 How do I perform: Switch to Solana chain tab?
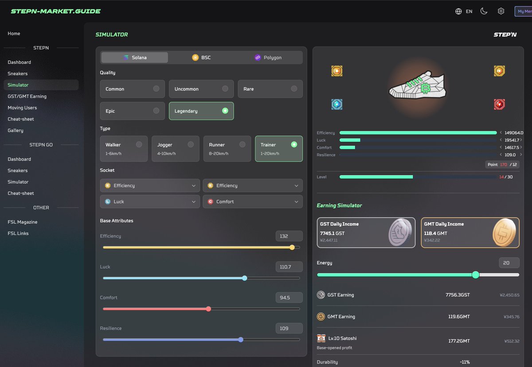(135, 58)
